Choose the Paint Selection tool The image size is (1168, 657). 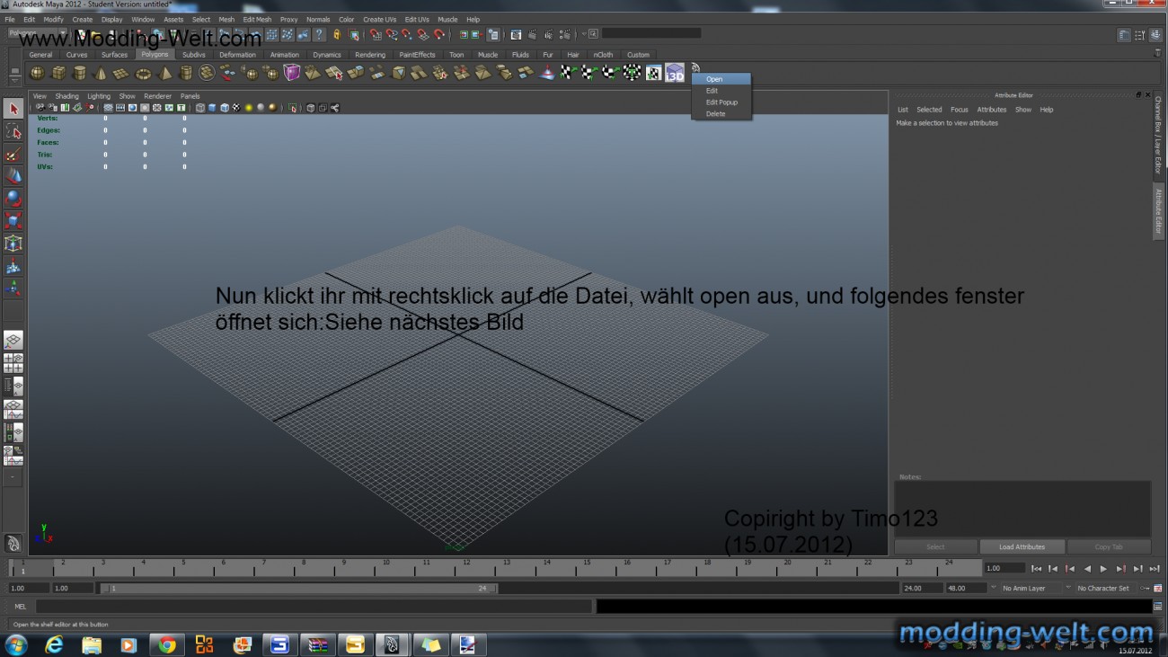[13, 154]
